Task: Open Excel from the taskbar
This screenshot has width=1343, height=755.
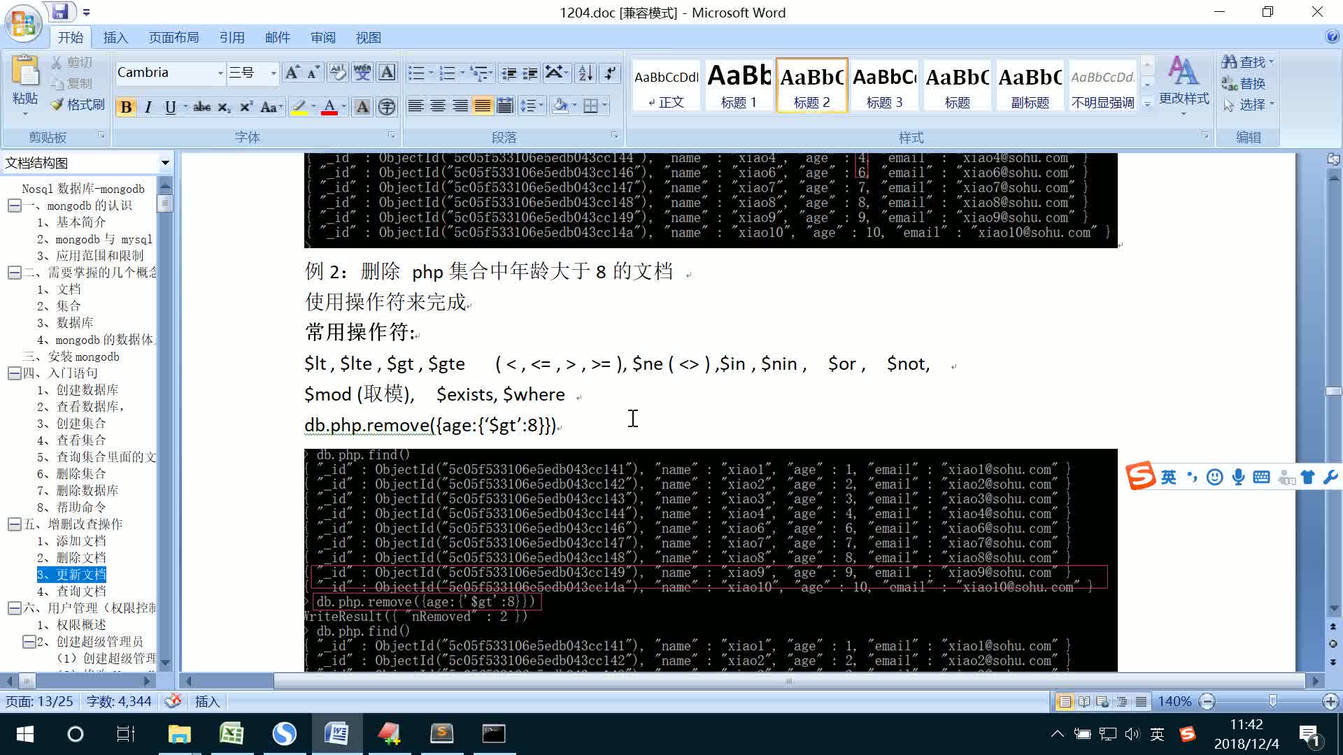Action: [x=232, y=734]
